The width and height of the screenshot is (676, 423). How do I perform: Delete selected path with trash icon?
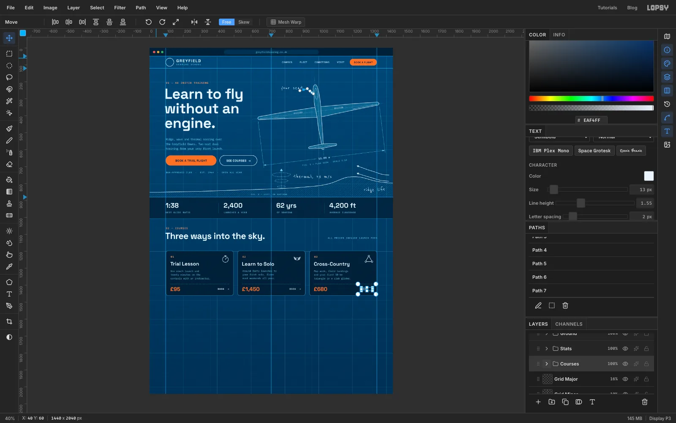(565, 305)
